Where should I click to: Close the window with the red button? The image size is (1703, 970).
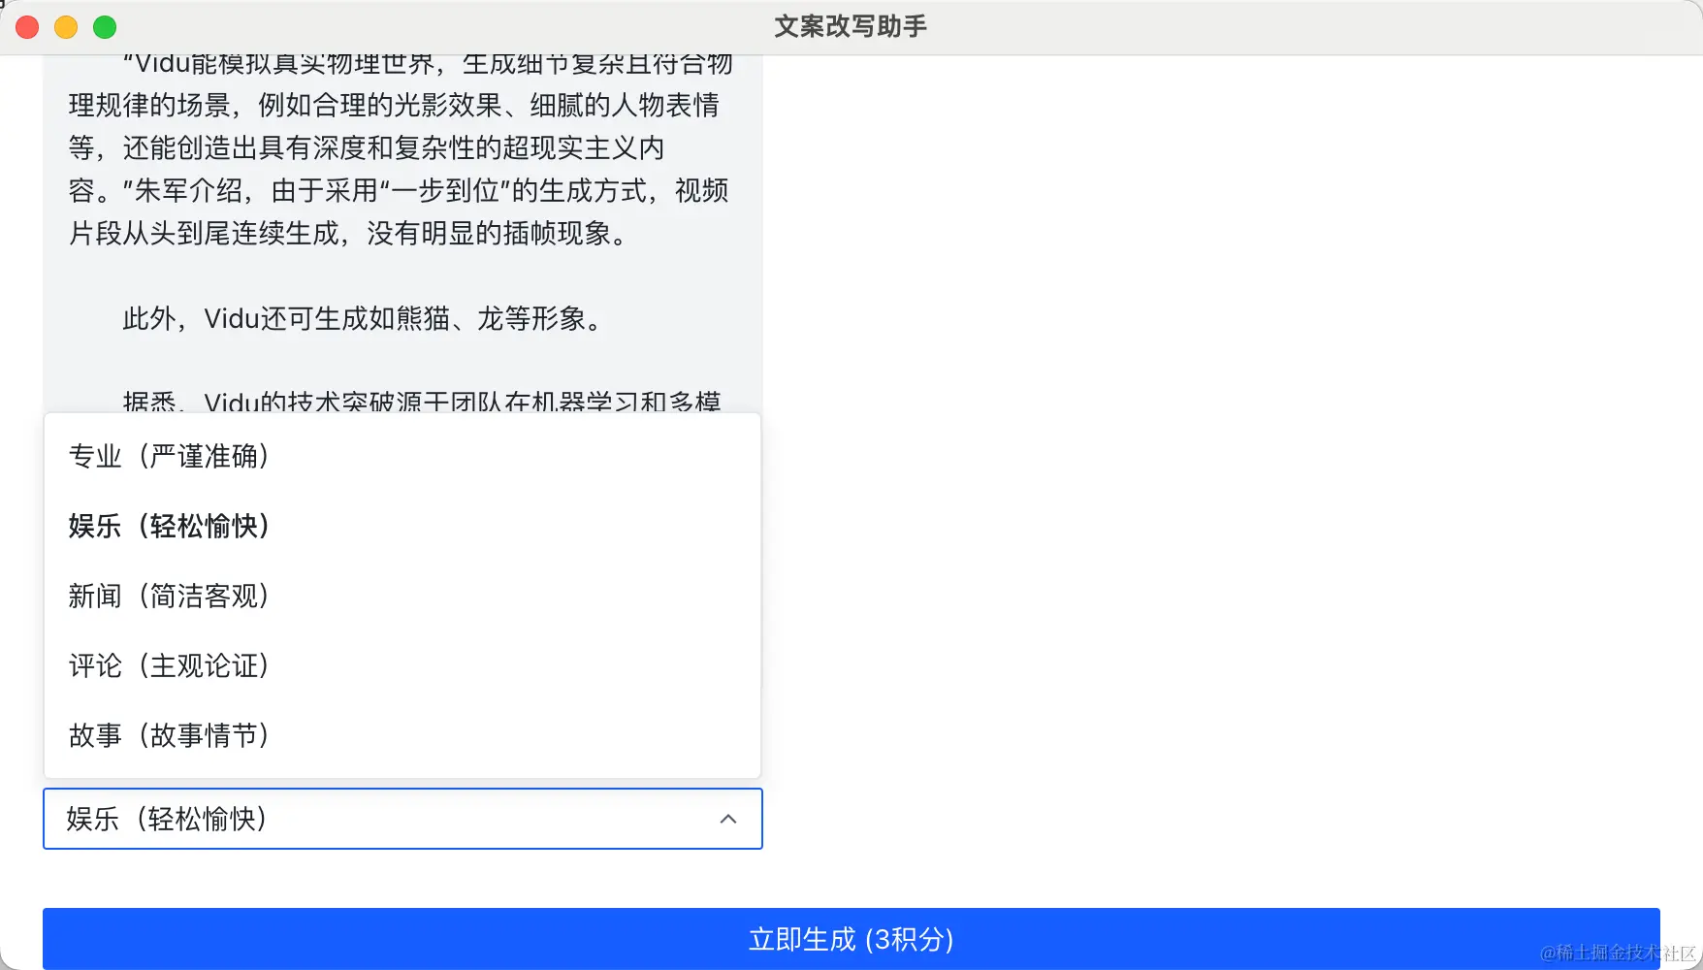27,27
